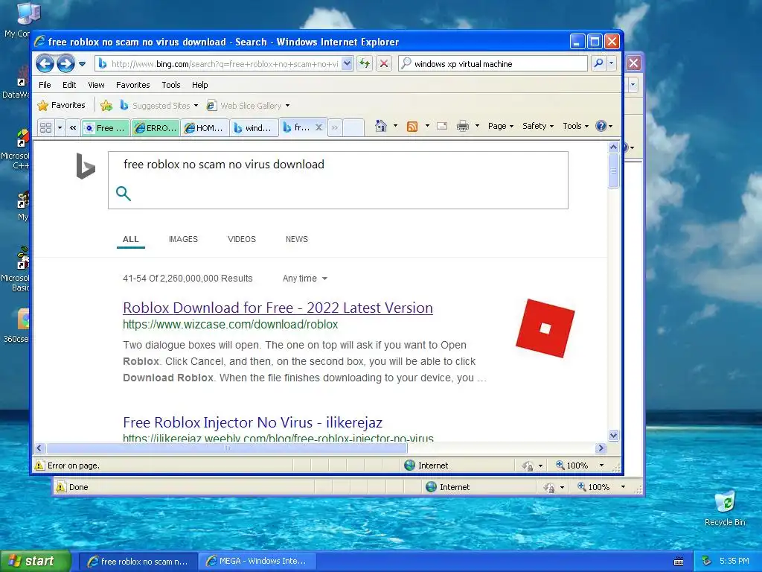Go back with the IE Back arrow

click(x=45, y=64)
